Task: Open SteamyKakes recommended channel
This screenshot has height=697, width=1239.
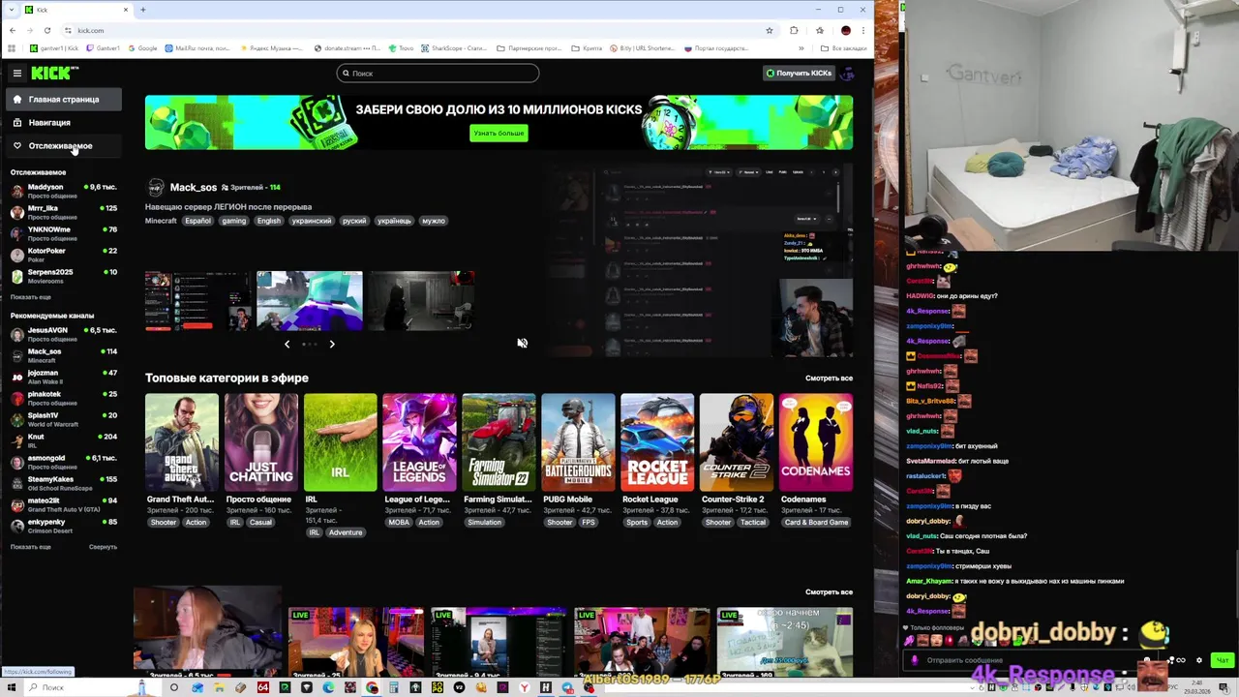Action: [x=63, y=483]
